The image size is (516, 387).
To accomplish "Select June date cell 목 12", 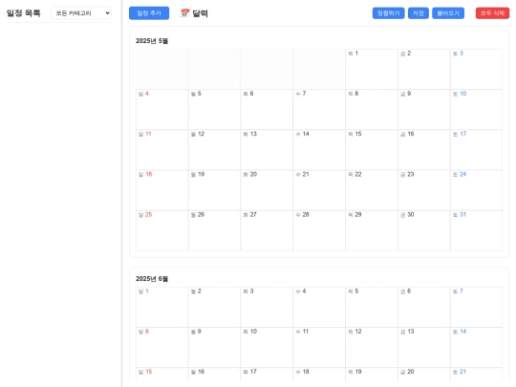I will click(x=372, y=348).
